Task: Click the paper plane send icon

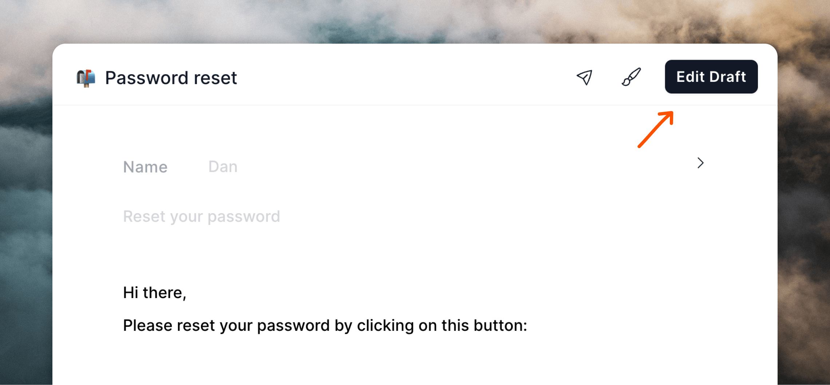Action: [585, 77]
